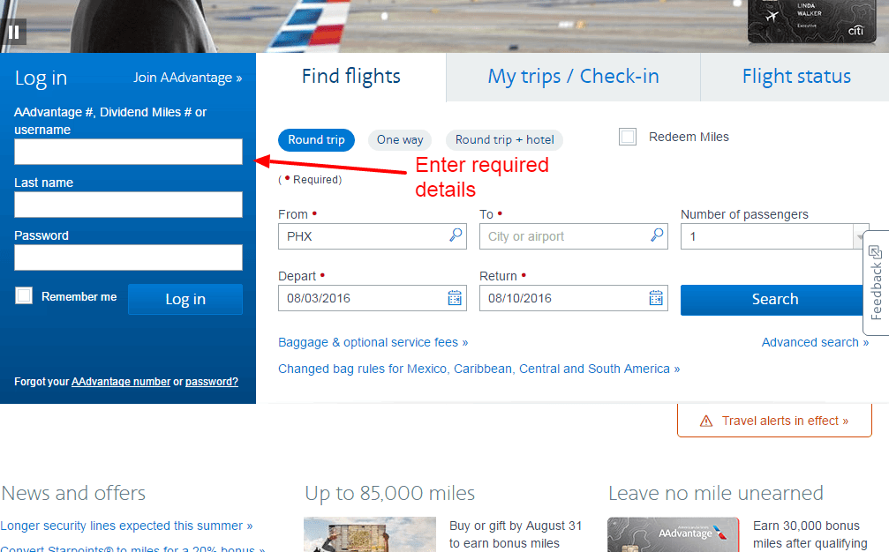This screenshot has height=552, width=889.
Task: Click the Search button
Action: click(774, 300)
